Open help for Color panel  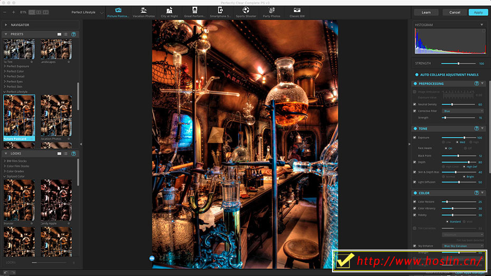click(476, 193)
